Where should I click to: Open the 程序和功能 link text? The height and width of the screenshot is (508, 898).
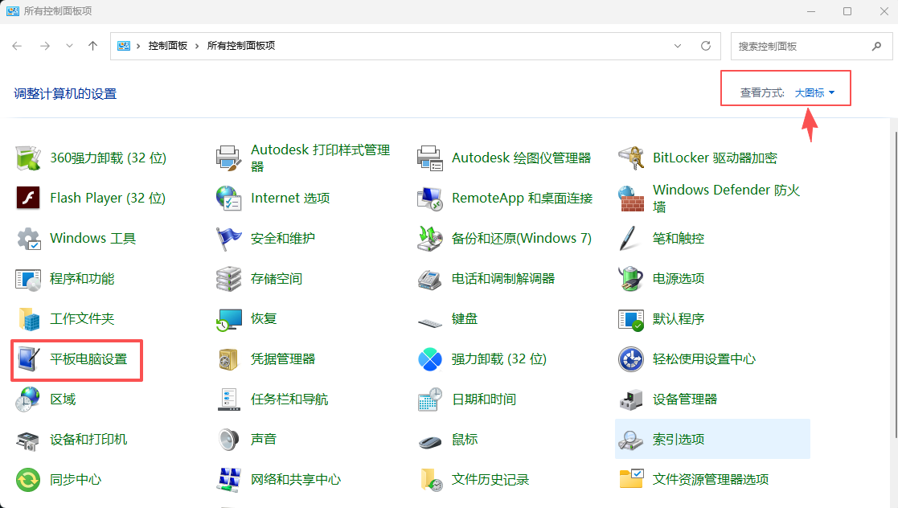(82, 279)
